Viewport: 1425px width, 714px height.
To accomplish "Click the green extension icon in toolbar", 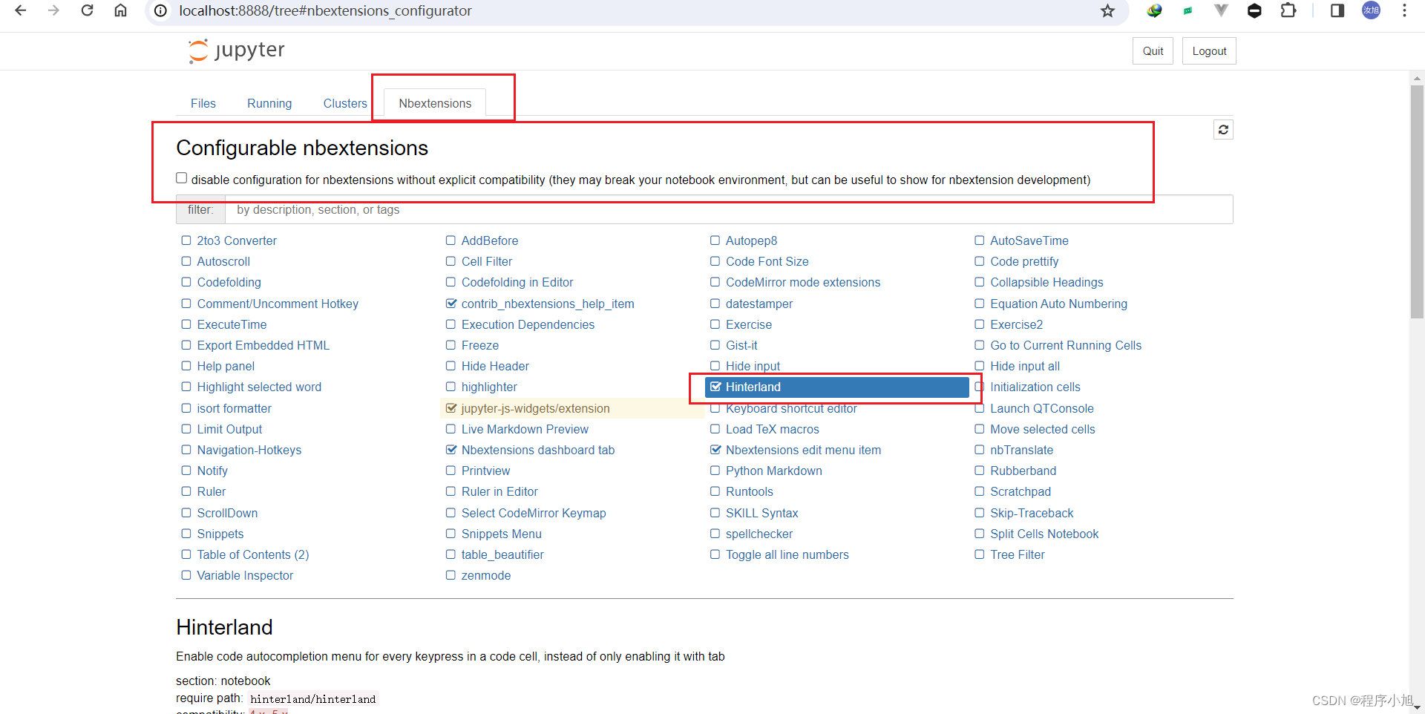I will (x=1187, y=10).
